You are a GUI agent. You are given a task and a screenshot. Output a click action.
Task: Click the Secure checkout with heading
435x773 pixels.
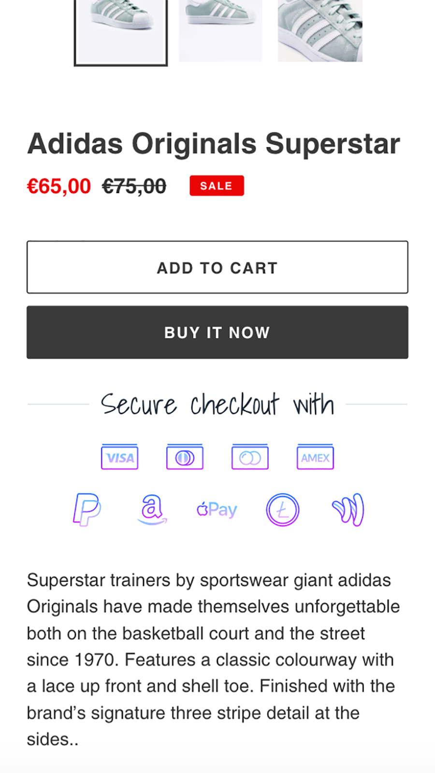[x=217, y=404]
